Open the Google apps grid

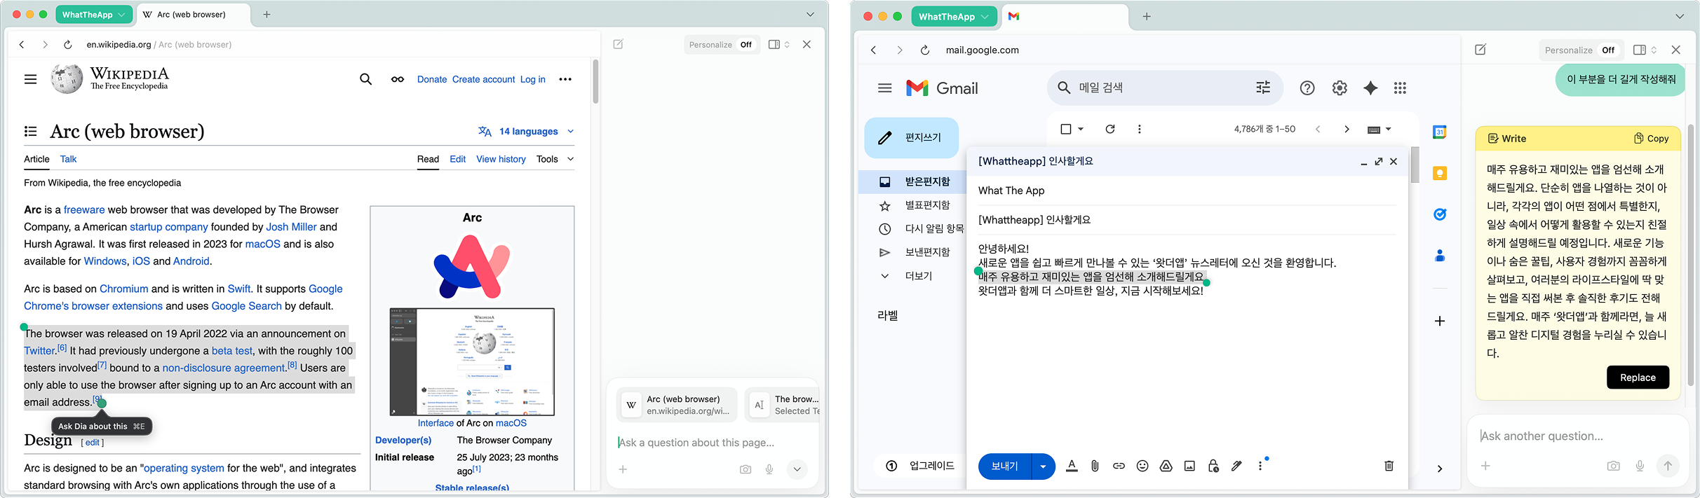point(1400,88)
